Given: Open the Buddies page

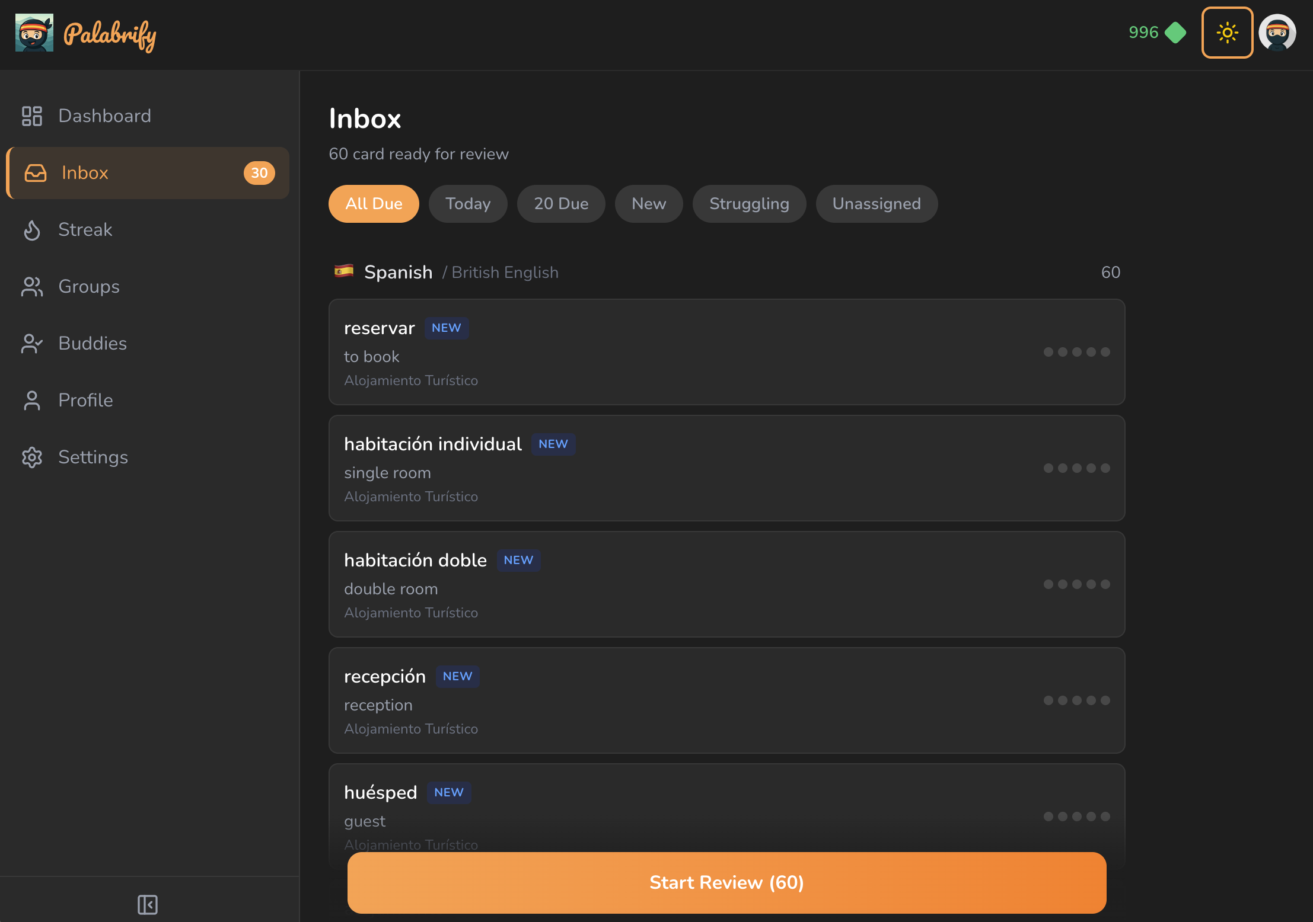Looking at the screenshot, I should [148, 343].
